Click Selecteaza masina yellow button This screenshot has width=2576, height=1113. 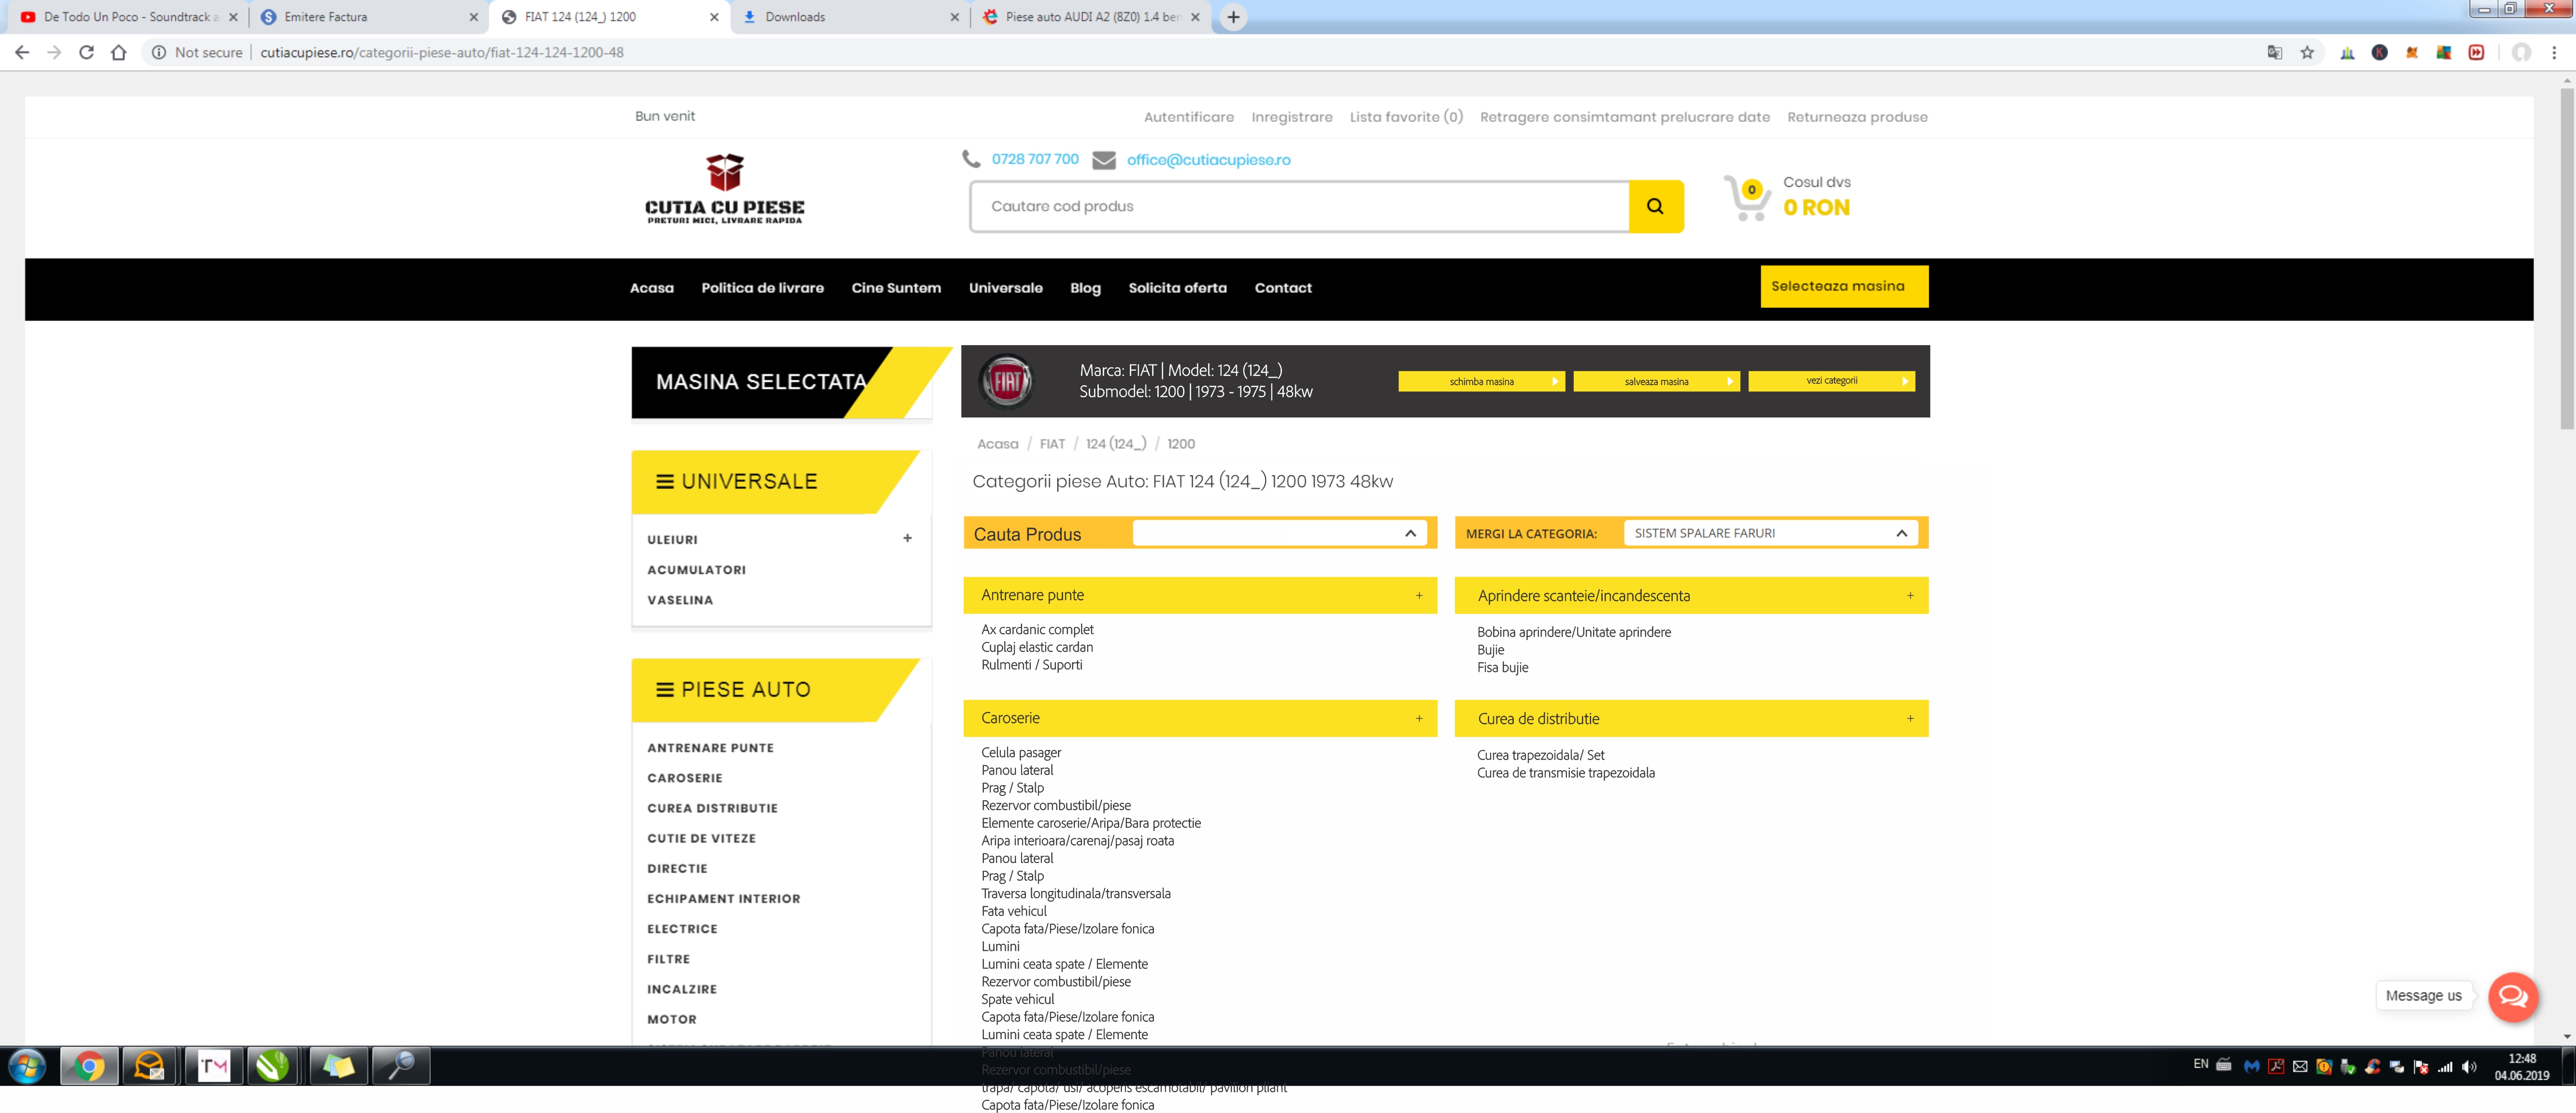coord(1844,287)
